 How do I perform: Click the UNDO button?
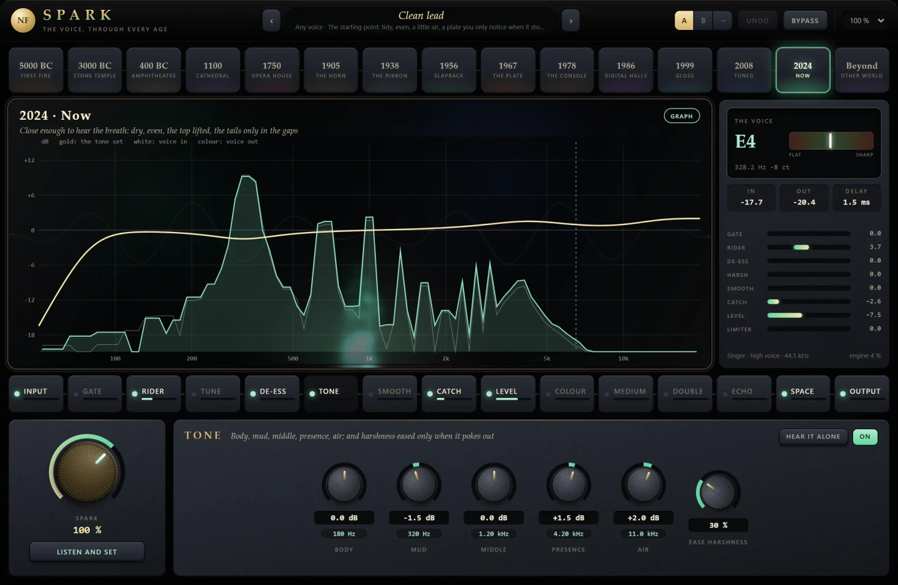click(758, 21)
